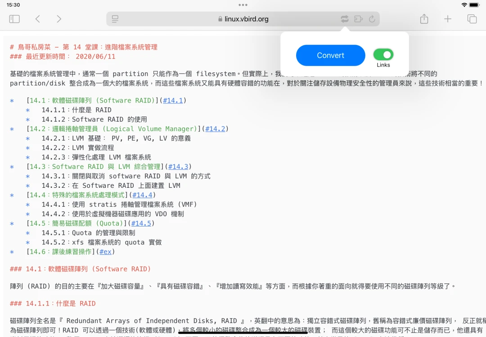Go forward to next page

click(x=59, y=19)
